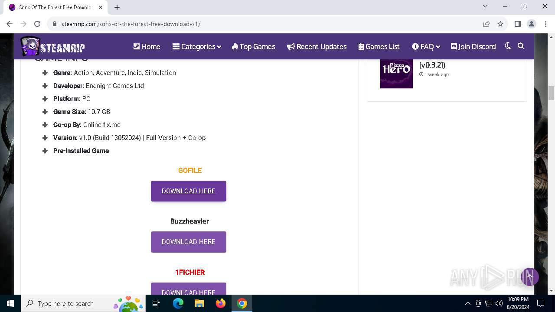Click the Buzzheavier Download Here button

[189, 242]
